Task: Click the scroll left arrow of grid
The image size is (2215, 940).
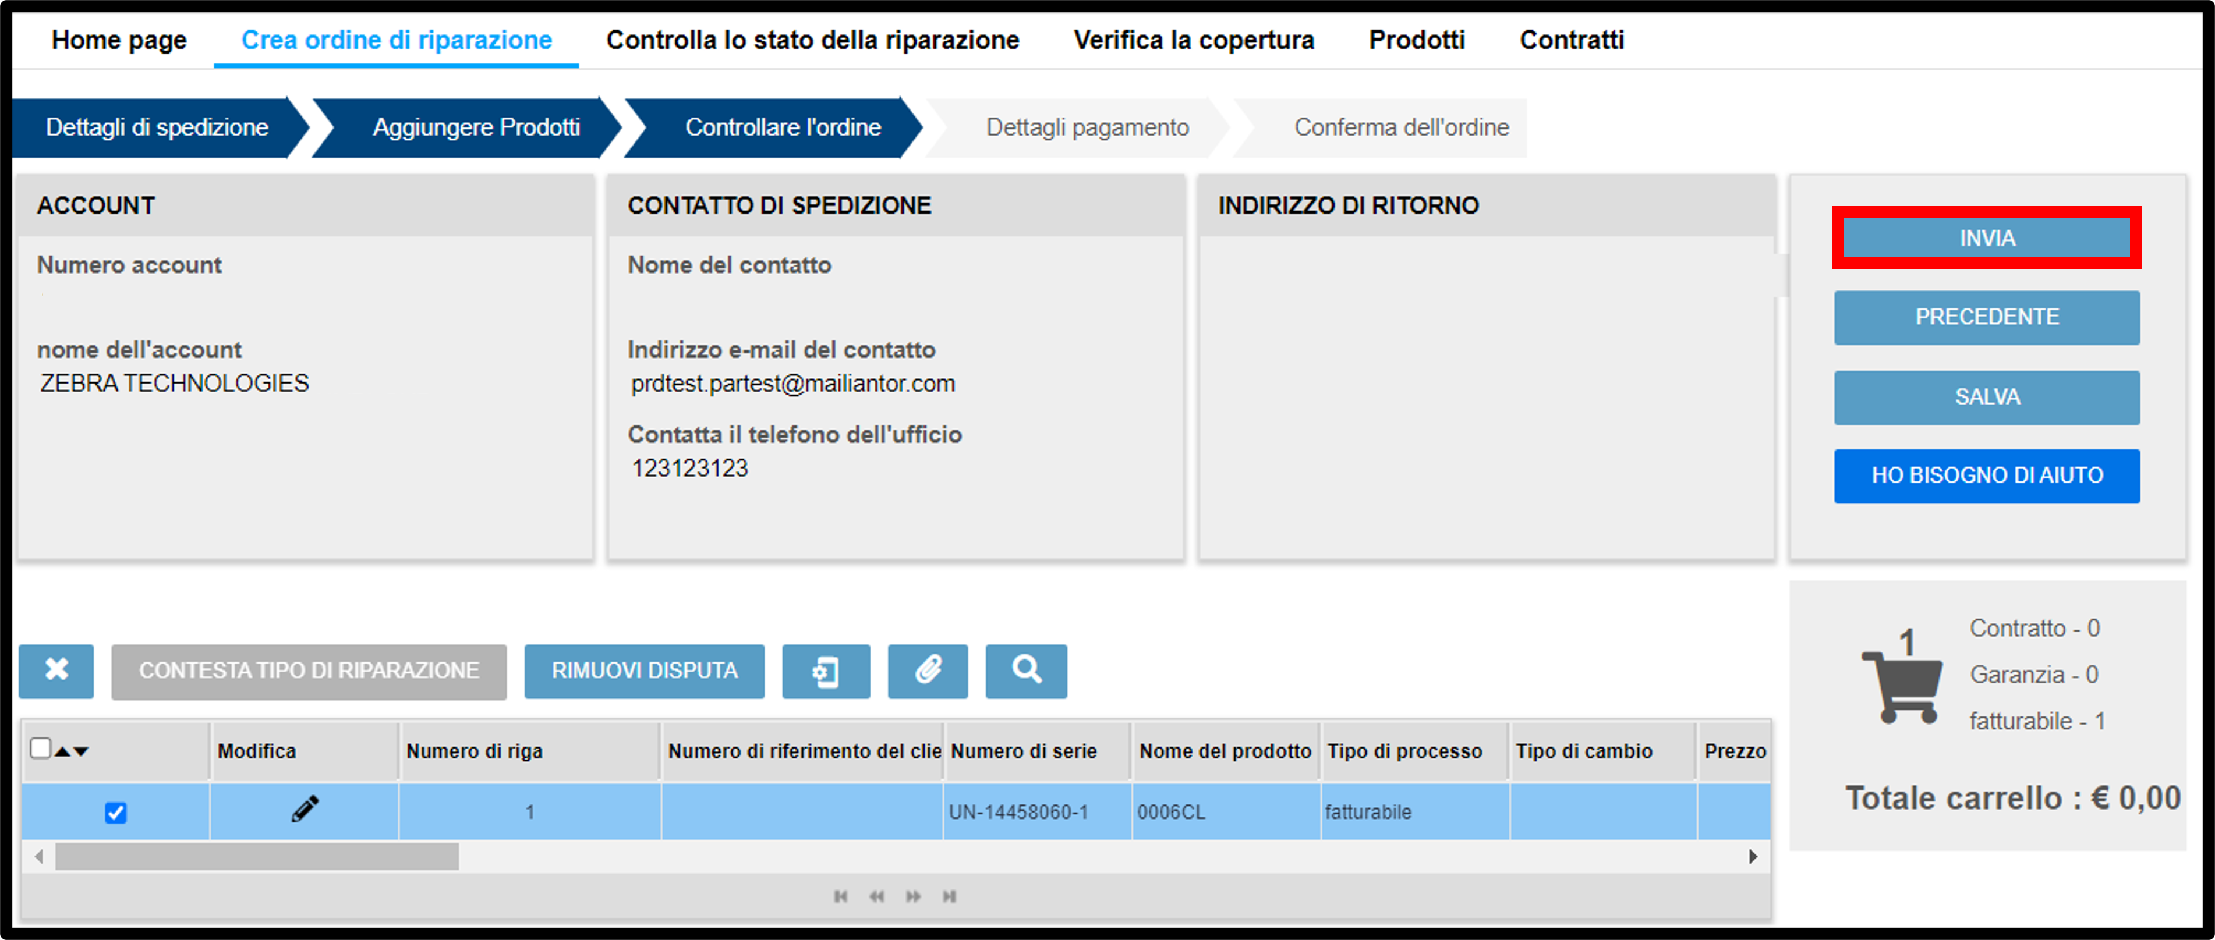Action: tap(38, 856)
